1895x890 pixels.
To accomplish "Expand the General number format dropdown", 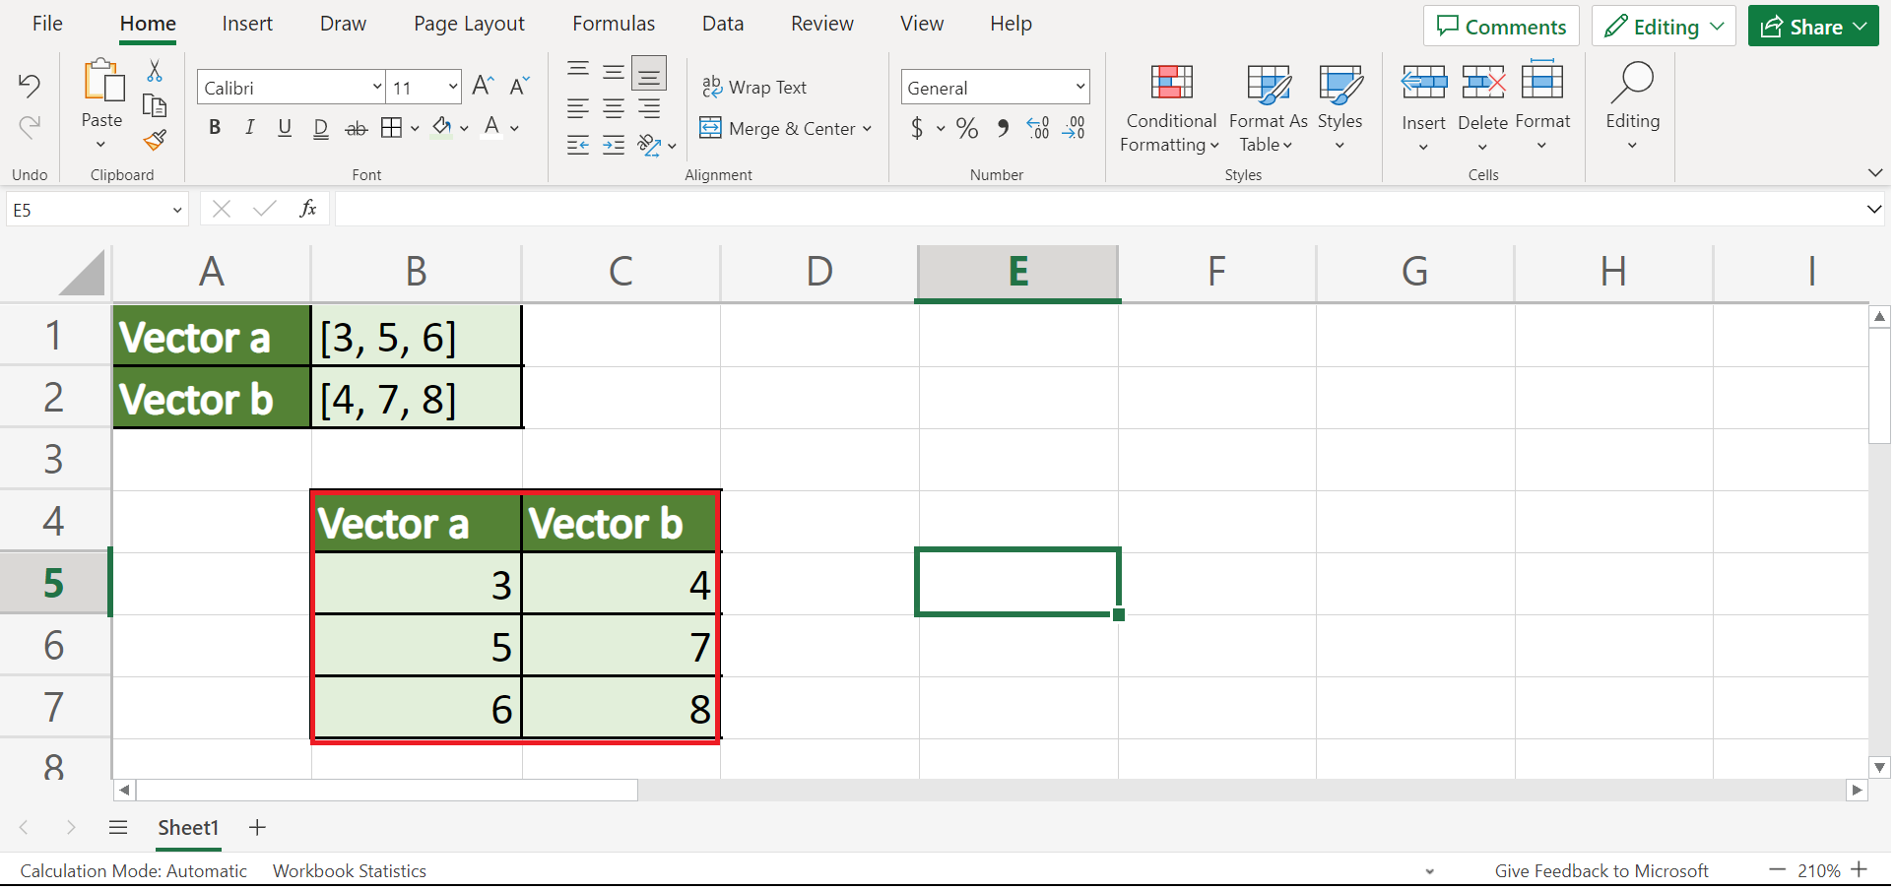I will [1079, 88].
